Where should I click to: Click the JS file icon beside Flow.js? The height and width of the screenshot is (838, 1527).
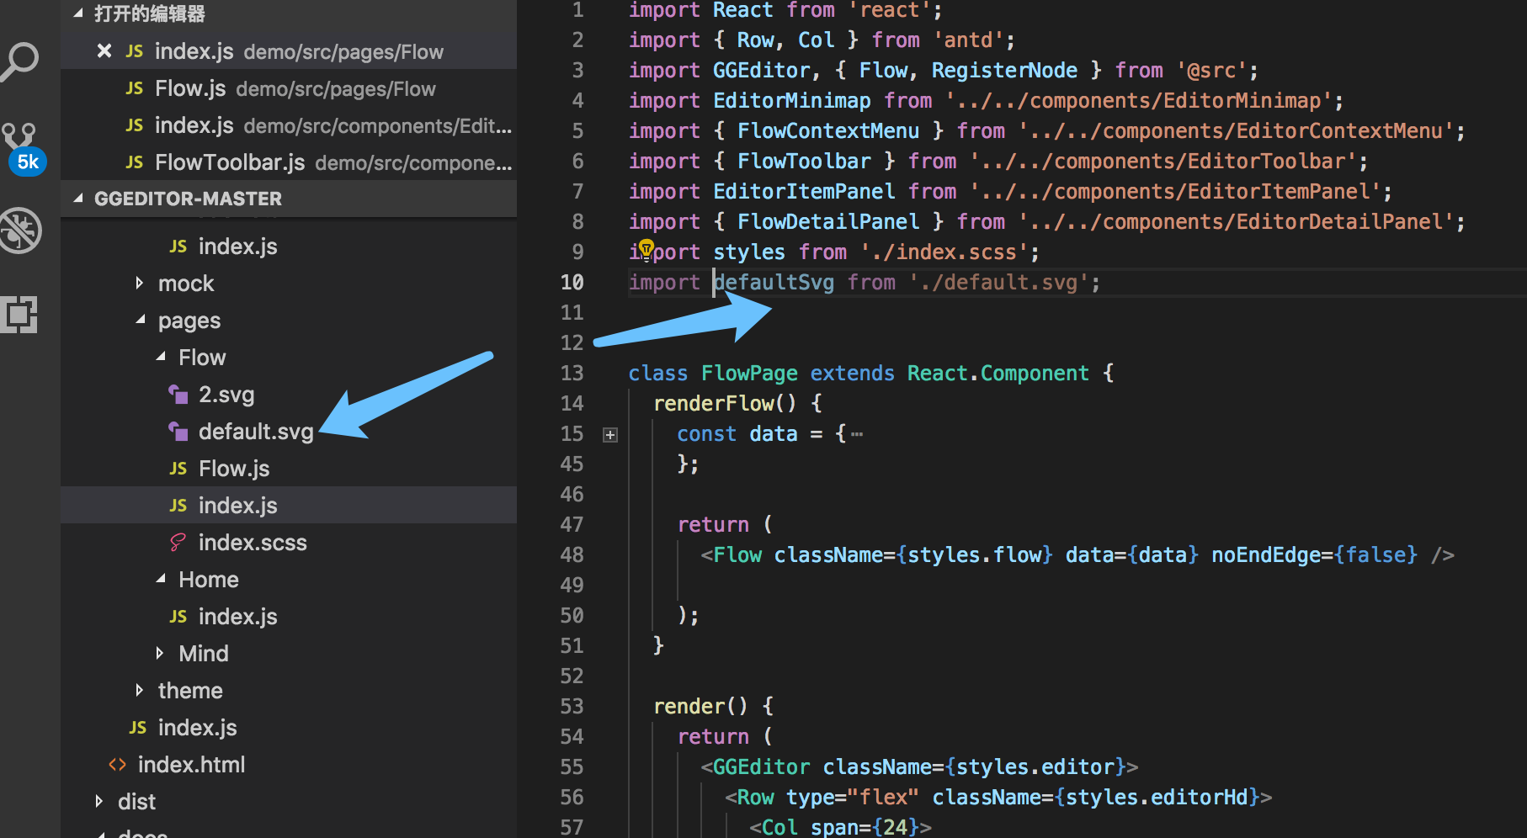178,468
